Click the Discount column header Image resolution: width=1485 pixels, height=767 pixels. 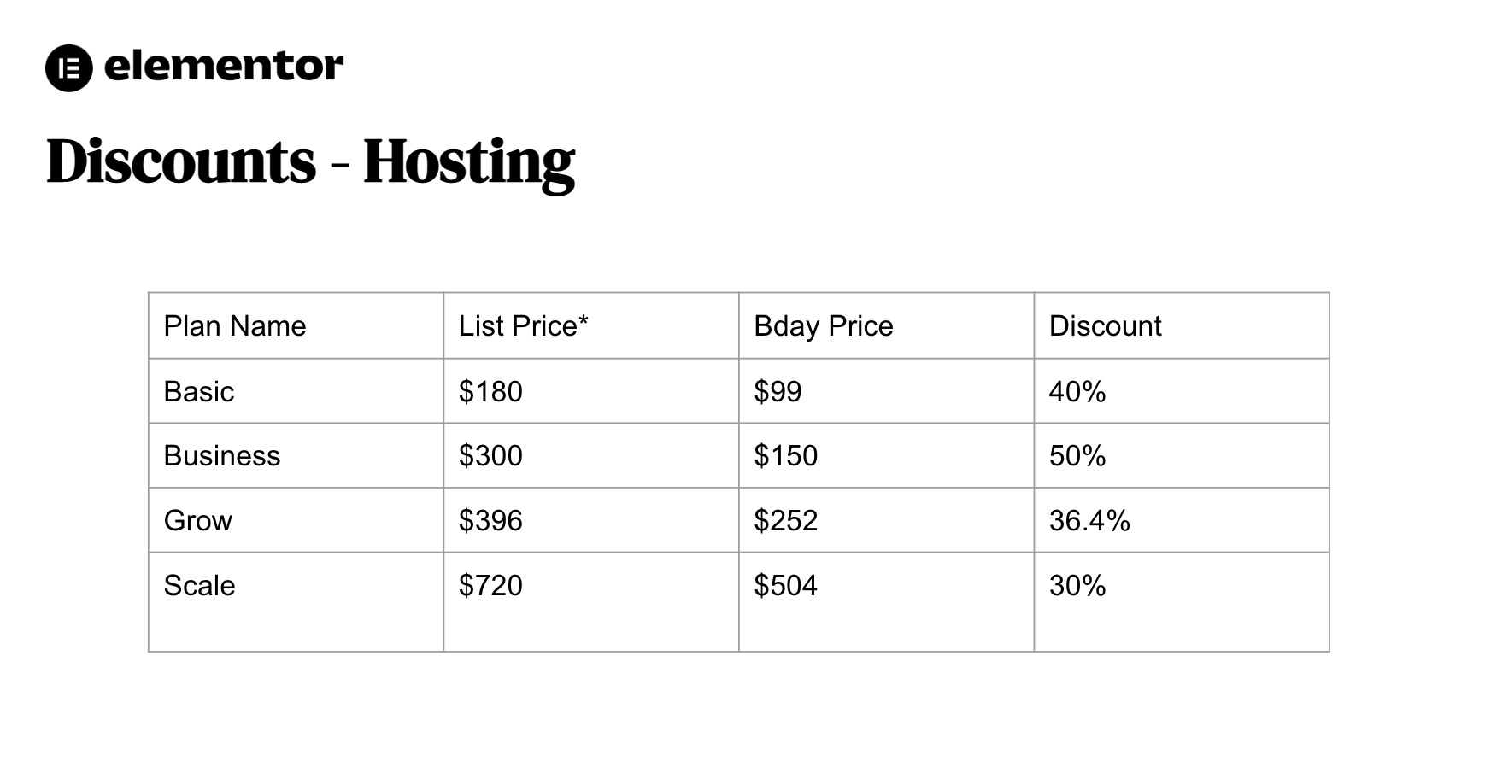tap(1182, 325)
